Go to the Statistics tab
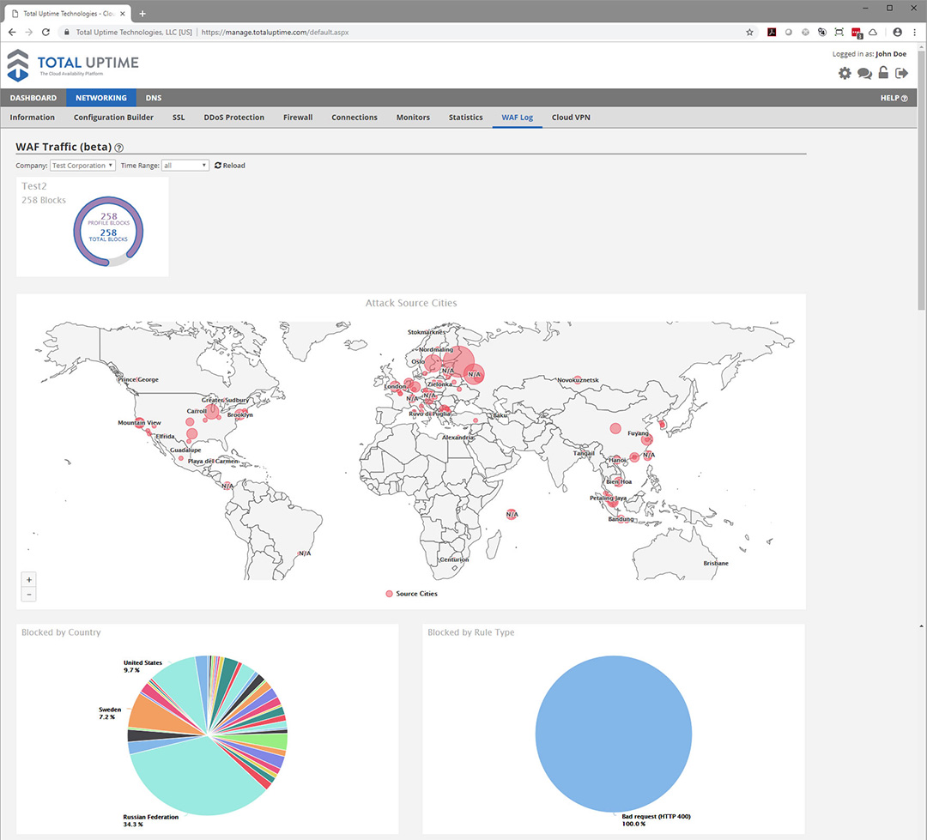 click(466, 117)
